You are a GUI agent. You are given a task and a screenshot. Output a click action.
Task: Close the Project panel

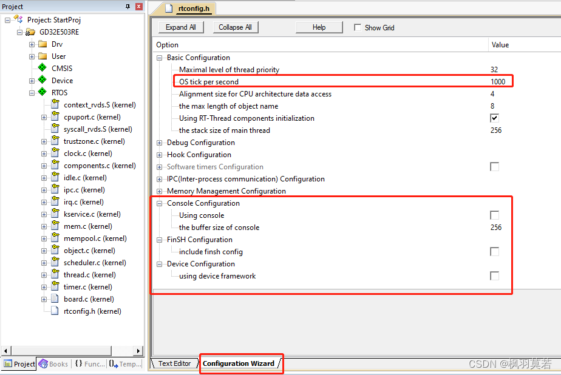pyautogui.click(x=139, y=7)
